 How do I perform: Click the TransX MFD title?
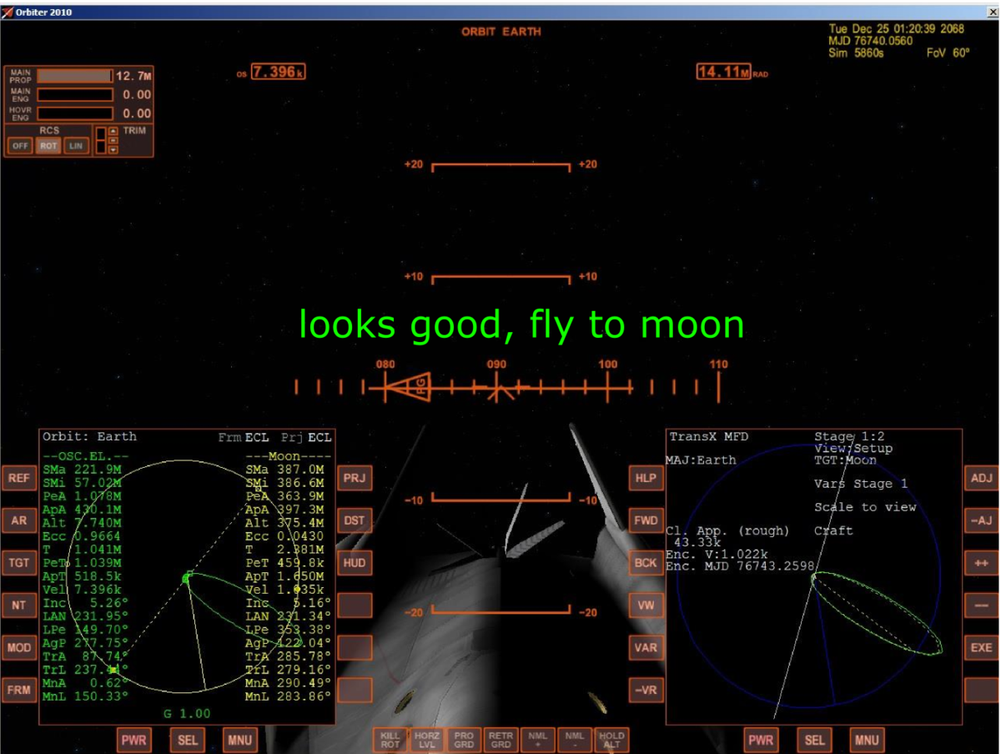coord(710,436)
